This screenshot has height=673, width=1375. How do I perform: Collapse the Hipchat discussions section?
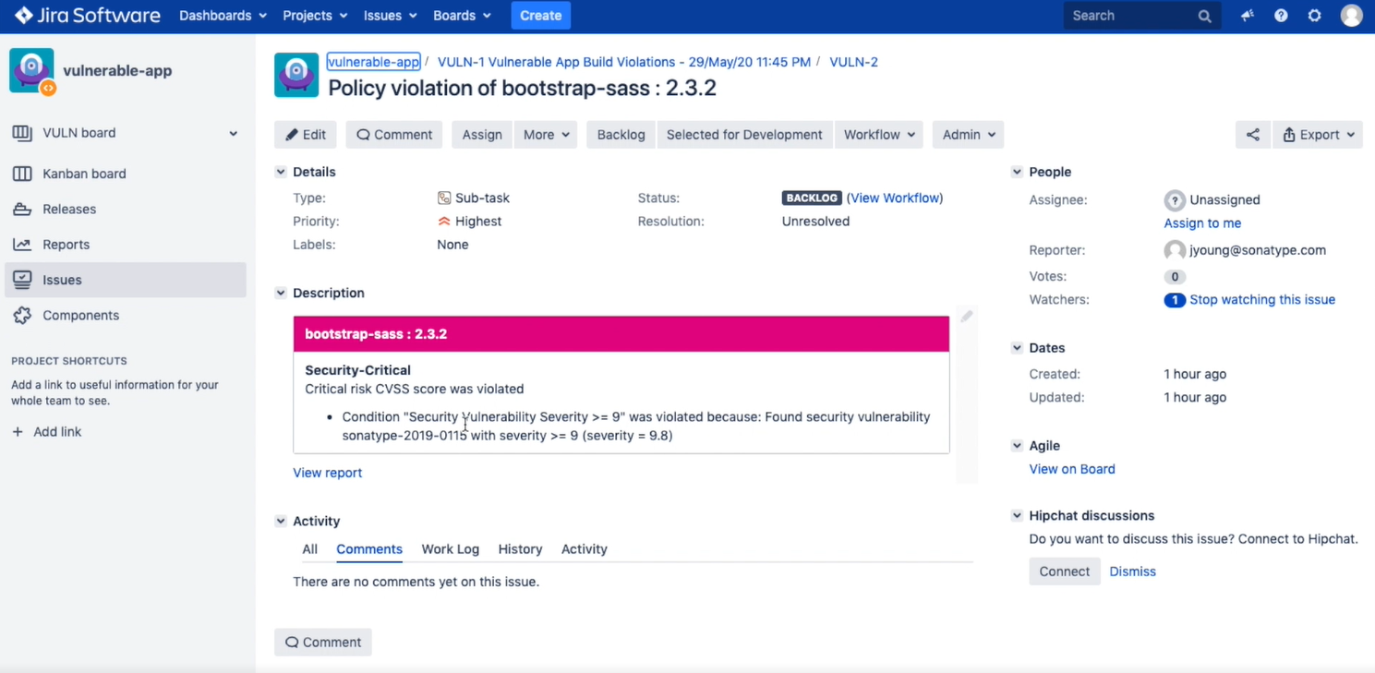coord(1017,515)
